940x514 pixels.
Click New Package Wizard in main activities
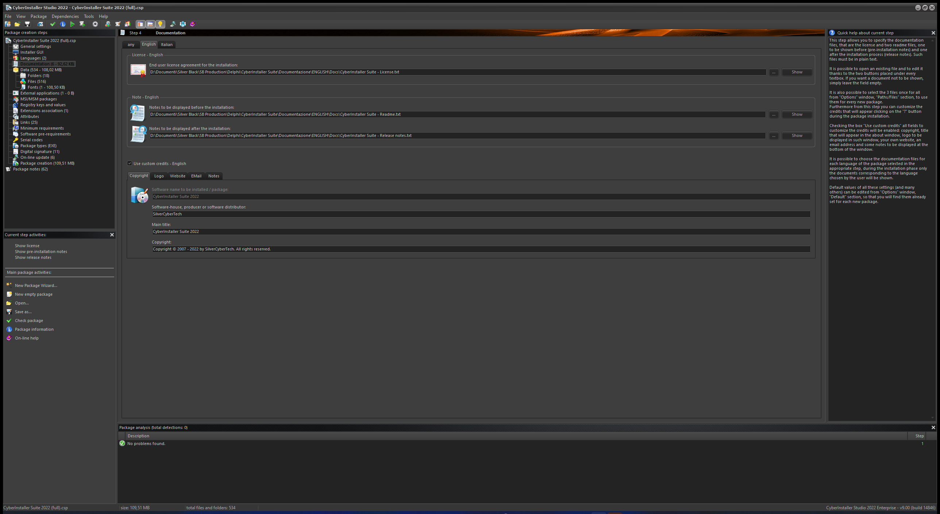pos(36,285)
